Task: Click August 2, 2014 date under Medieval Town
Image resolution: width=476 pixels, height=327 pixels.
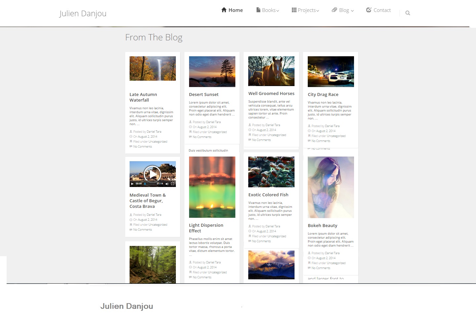Action: (147, 220)
